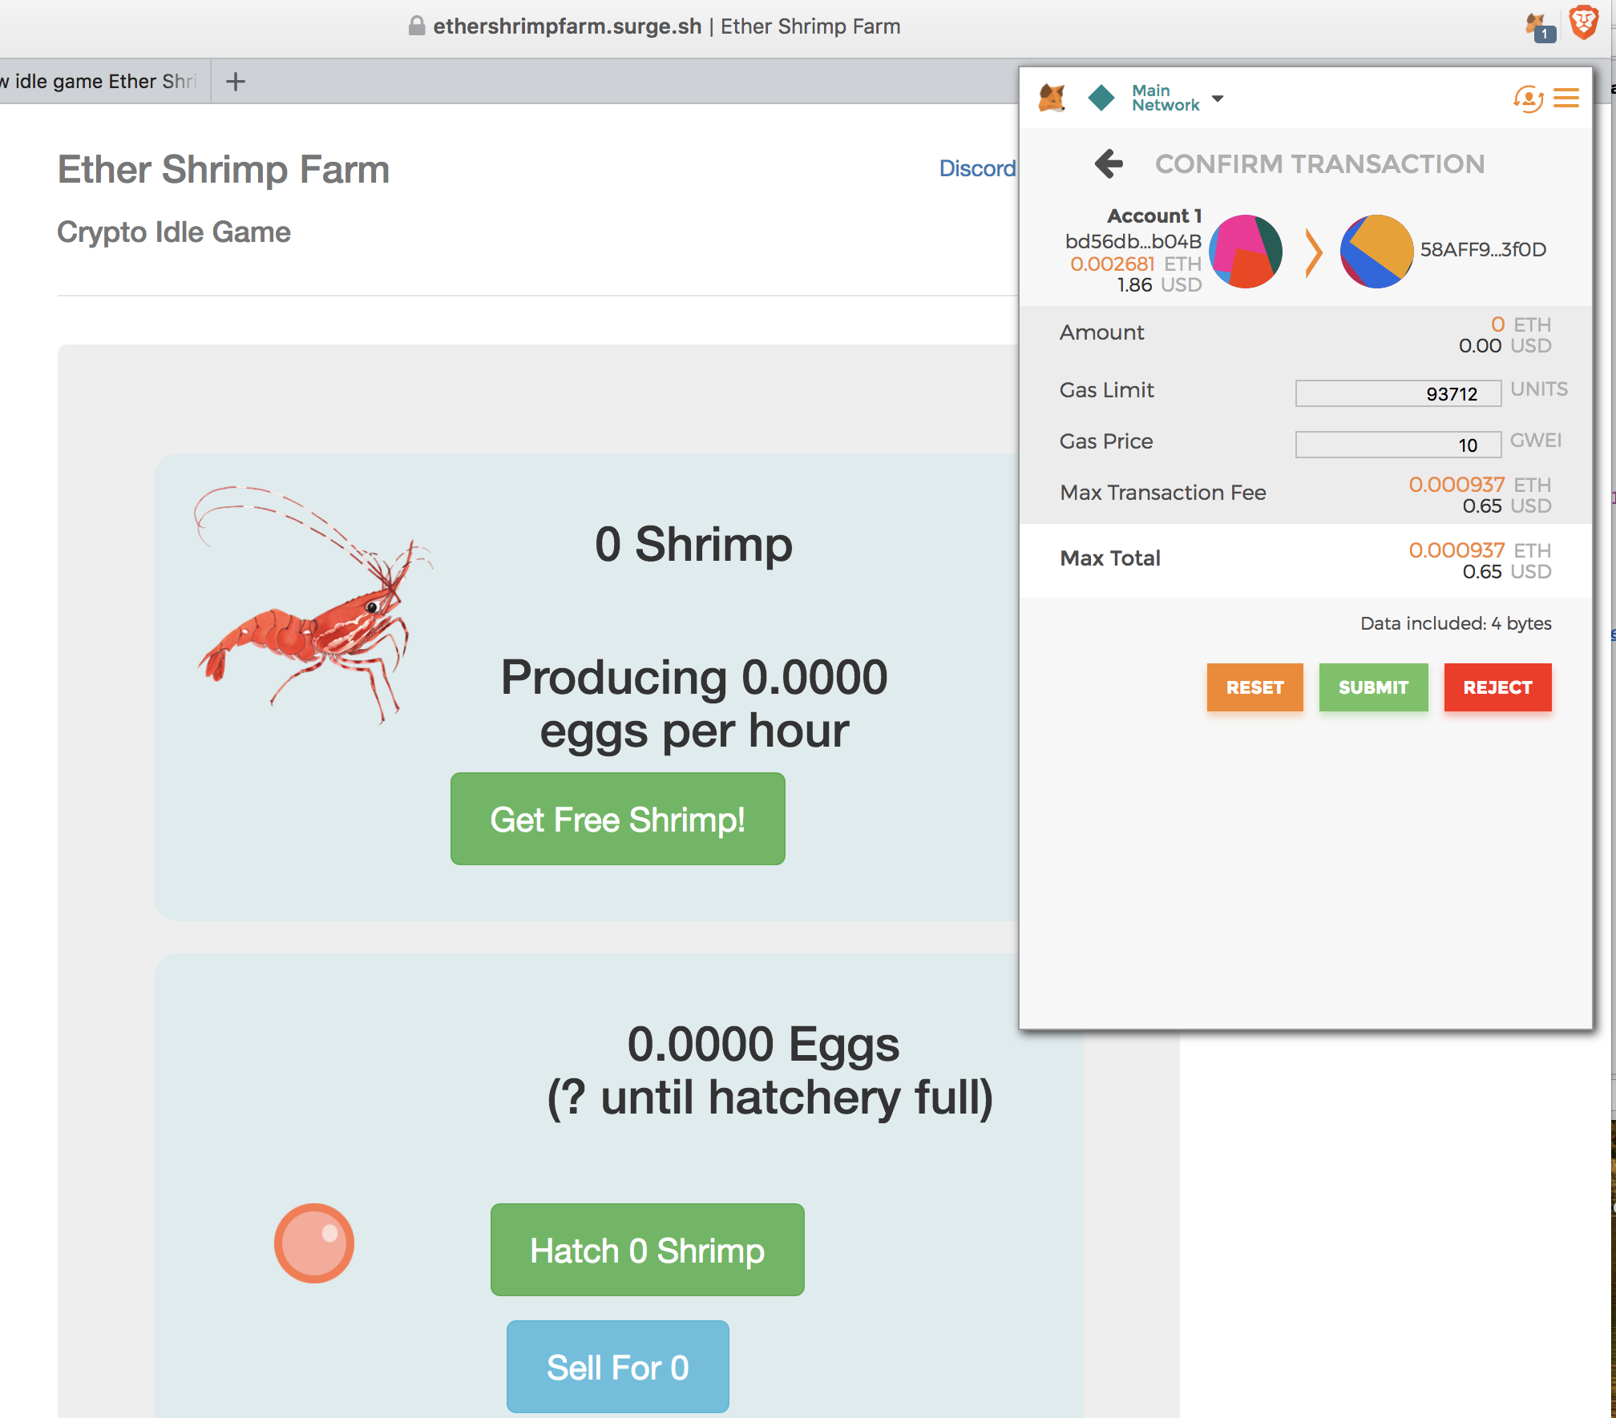Click the Crypto Idle Game subtitle
The image size is (1616, 1418).
click(x=174, y=232)
